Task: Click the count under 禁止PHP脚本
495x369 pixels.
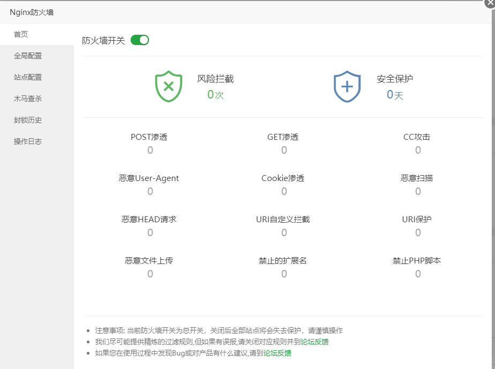Action: [x=418, y=274]
